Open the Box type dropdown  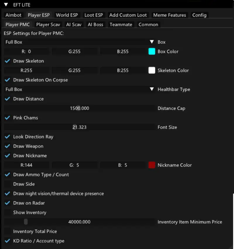(x=80, y=42)
